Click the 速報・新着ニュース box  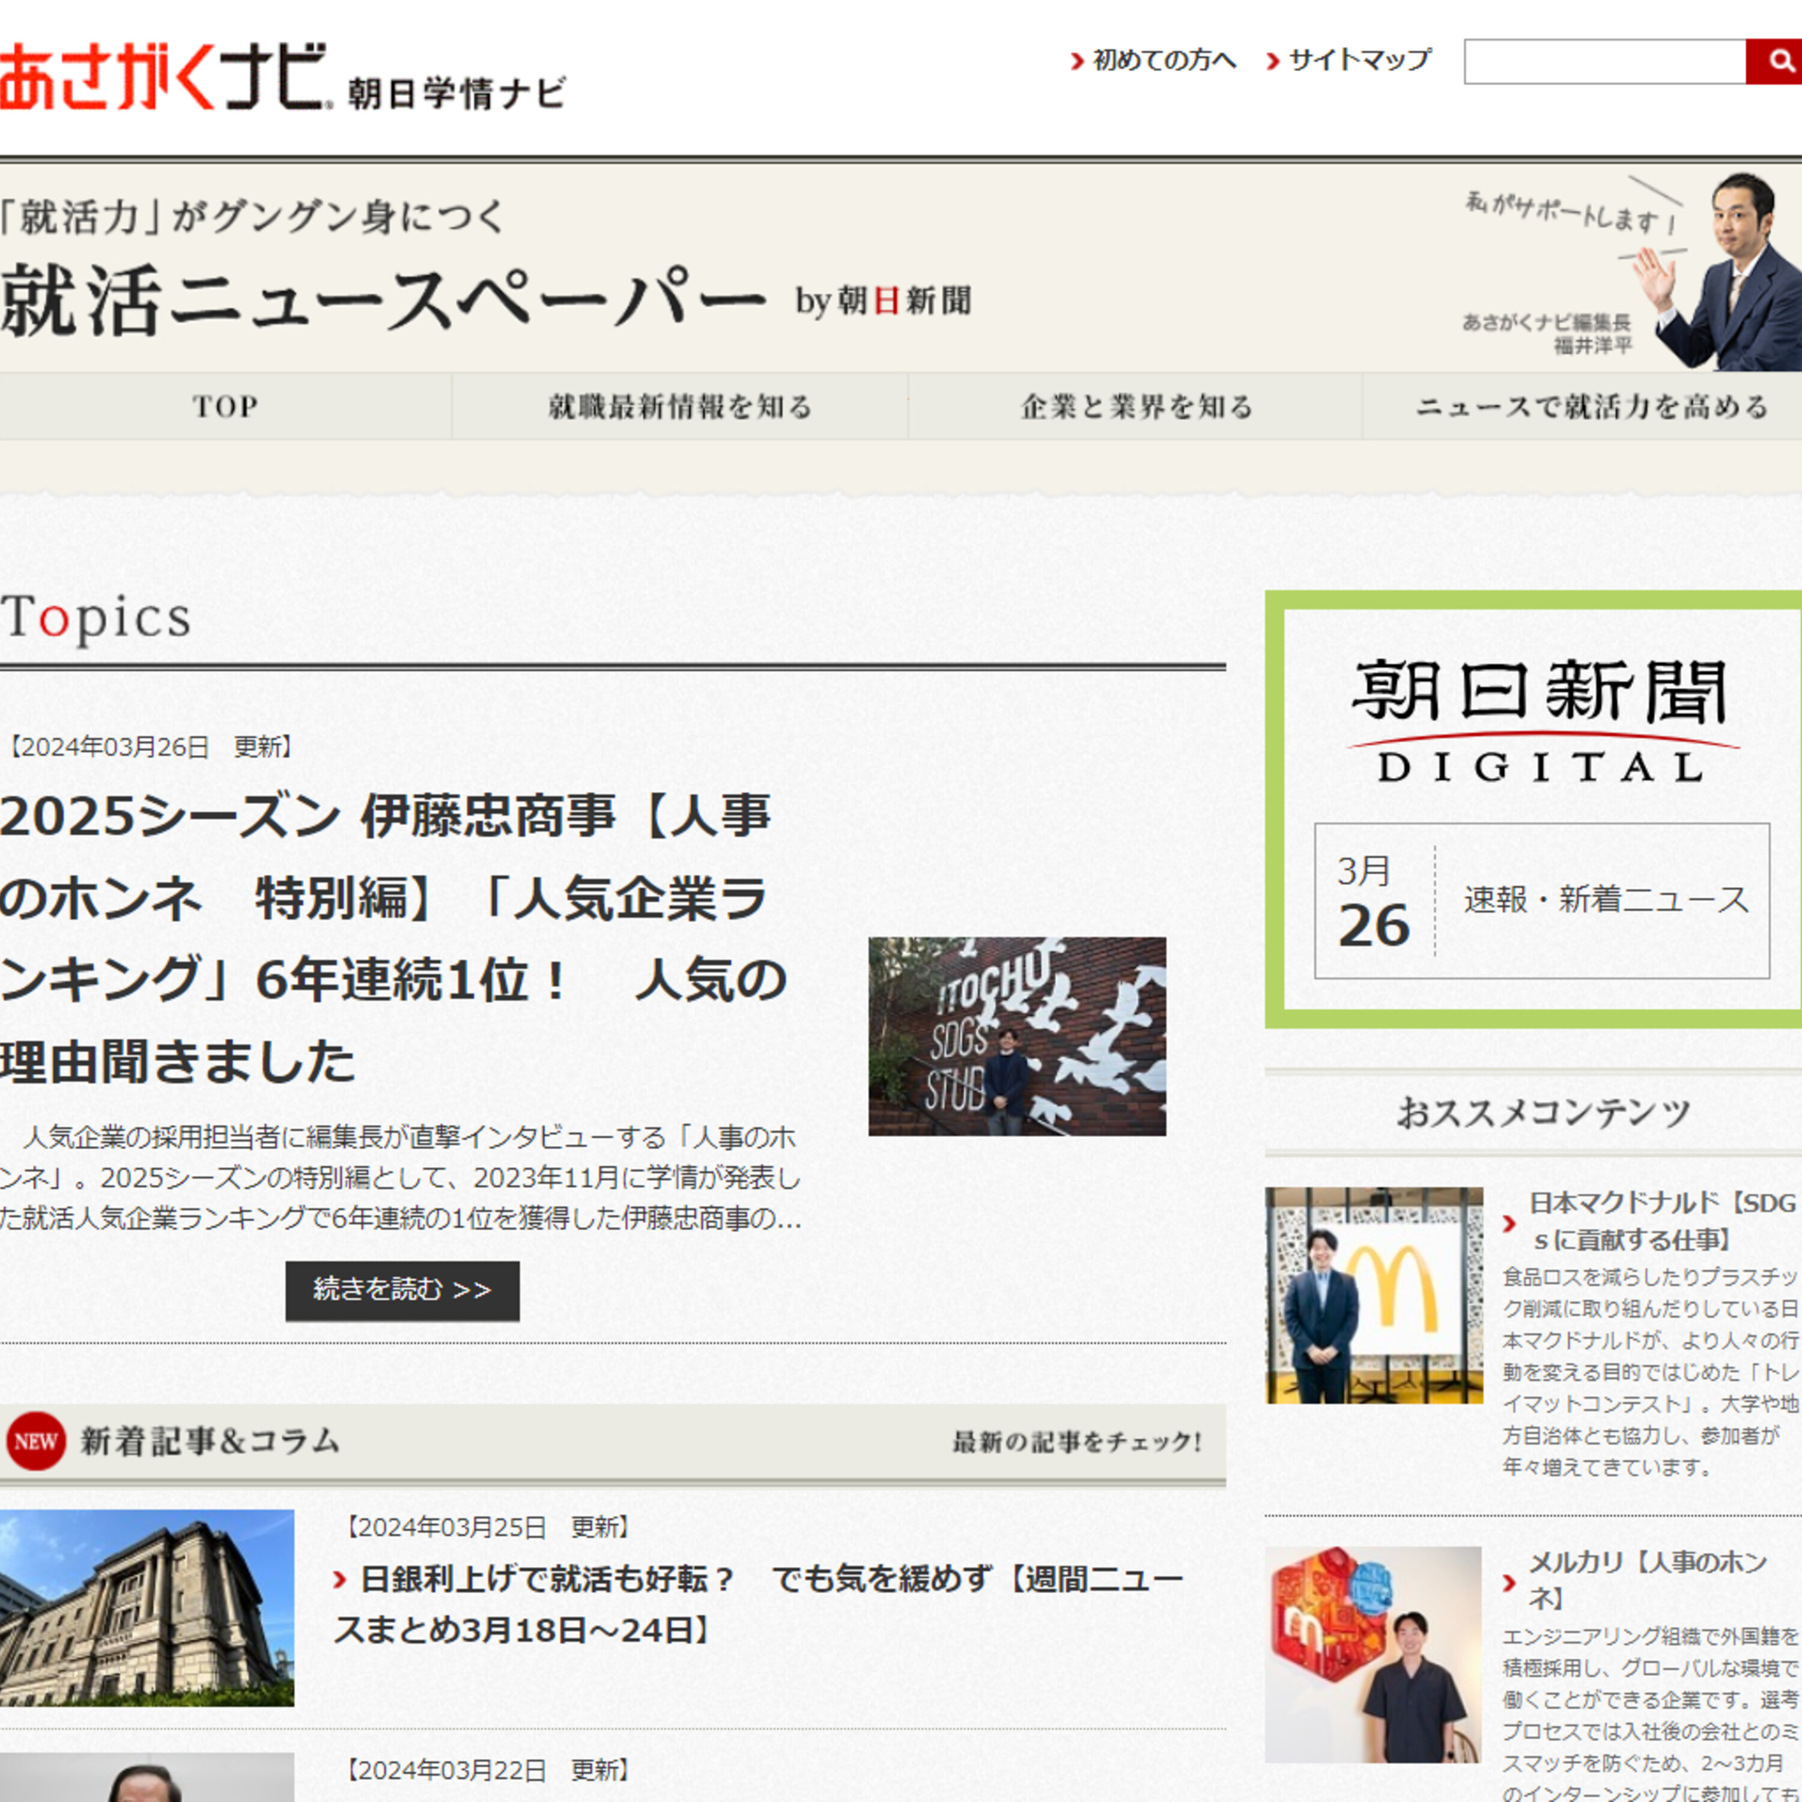[1542, 900]
